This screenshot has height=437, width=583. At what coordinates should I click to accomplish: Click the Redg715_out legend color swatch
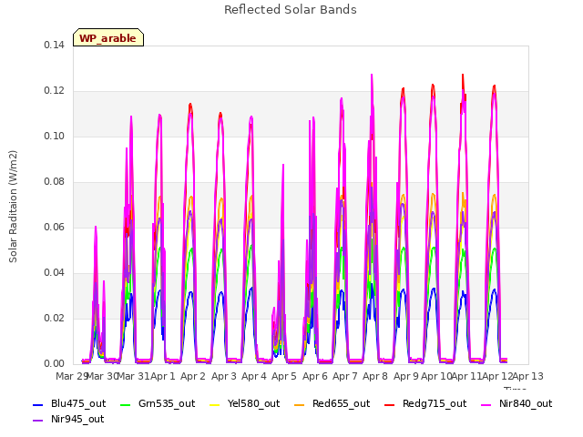point(389,404)
